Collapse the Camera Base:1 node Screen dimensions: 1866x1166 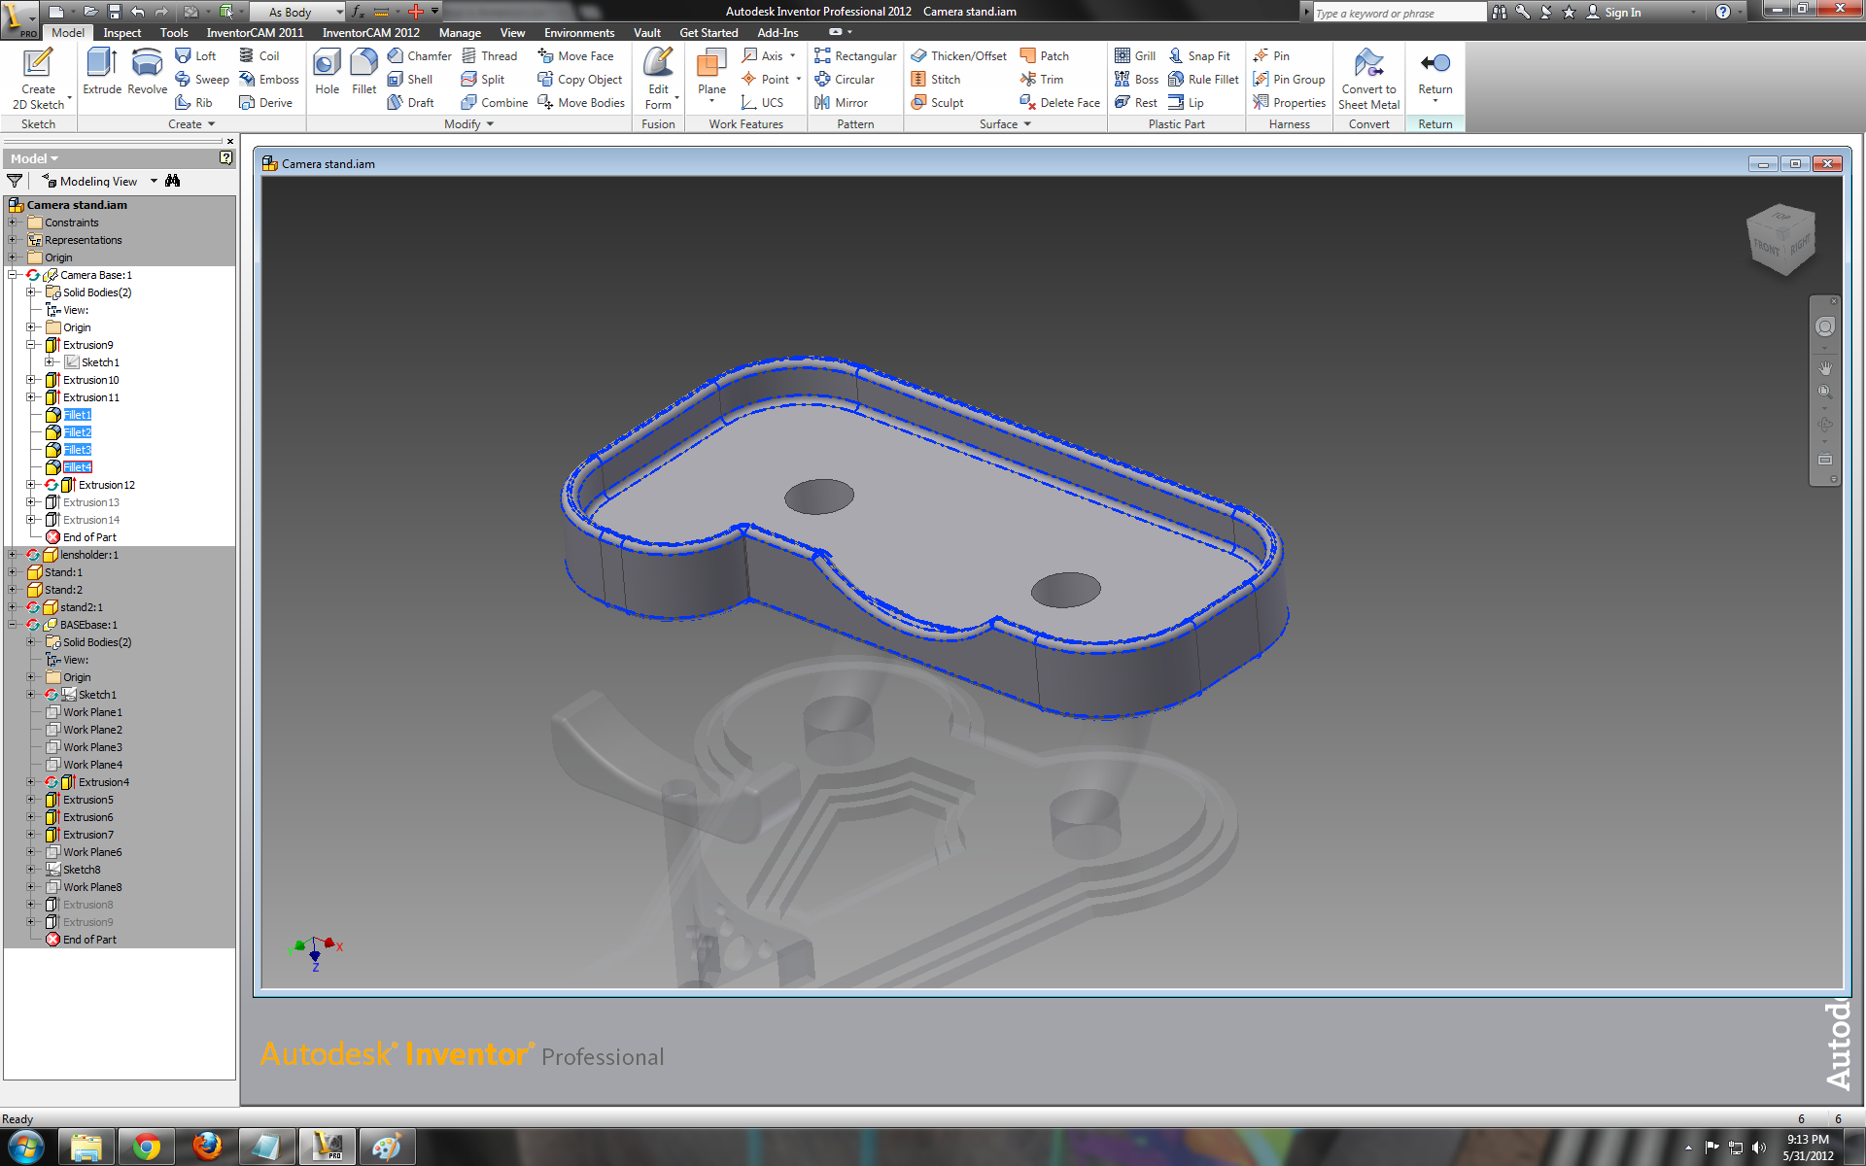[13, 275]
